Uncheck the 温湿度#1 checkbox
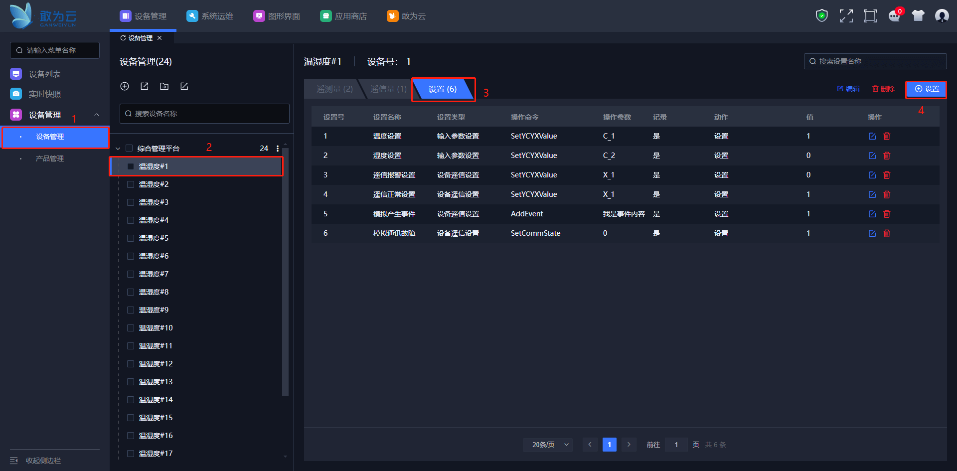Viewport: 957px width, 471px height. pyautogui.click(x=131, y=166)
